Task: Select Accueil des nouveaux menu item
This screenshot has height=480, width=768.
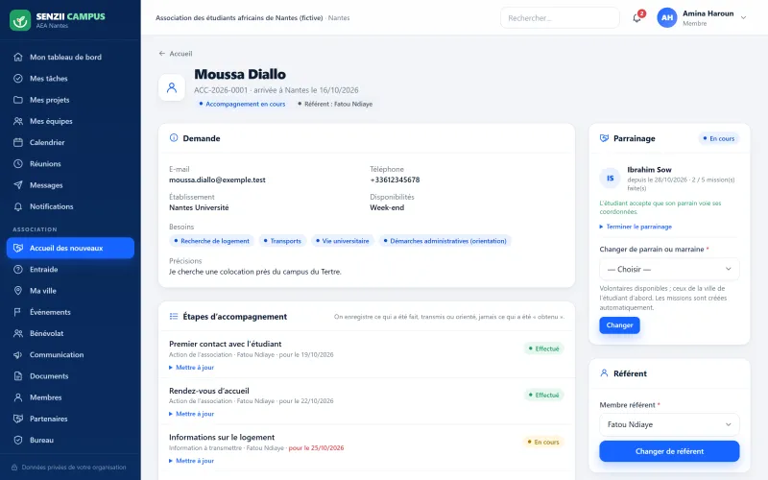Action: (x=70, y=248)
